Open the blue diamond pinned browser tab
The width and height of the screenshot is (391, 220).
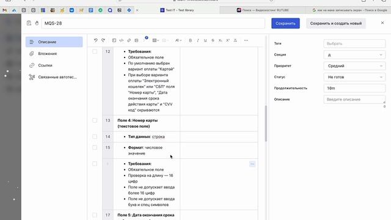129,10
